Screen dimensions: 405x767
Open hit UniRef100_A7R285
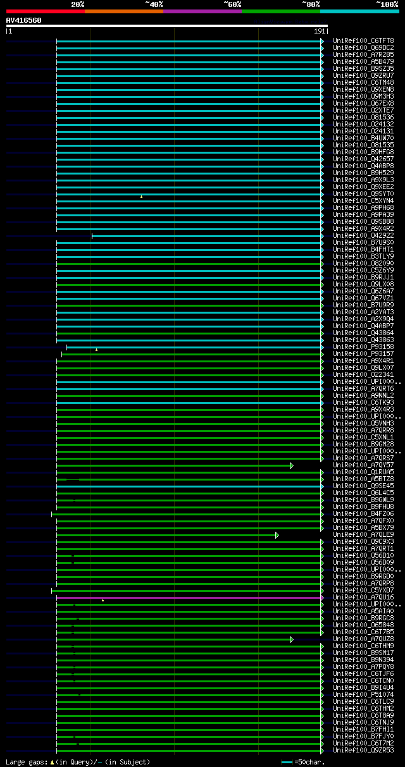coord(363,54)
